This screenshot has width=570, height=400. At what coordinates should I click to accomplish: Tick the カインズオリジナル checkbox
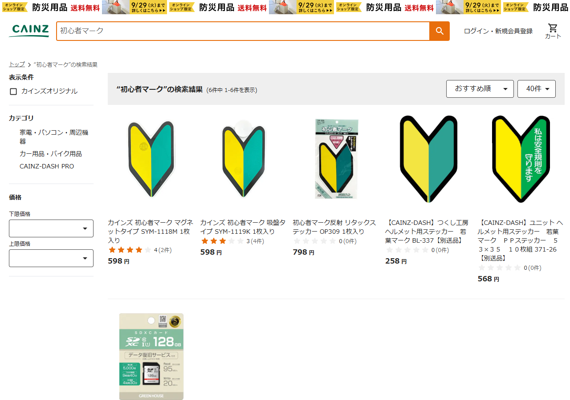pos(13,91)
